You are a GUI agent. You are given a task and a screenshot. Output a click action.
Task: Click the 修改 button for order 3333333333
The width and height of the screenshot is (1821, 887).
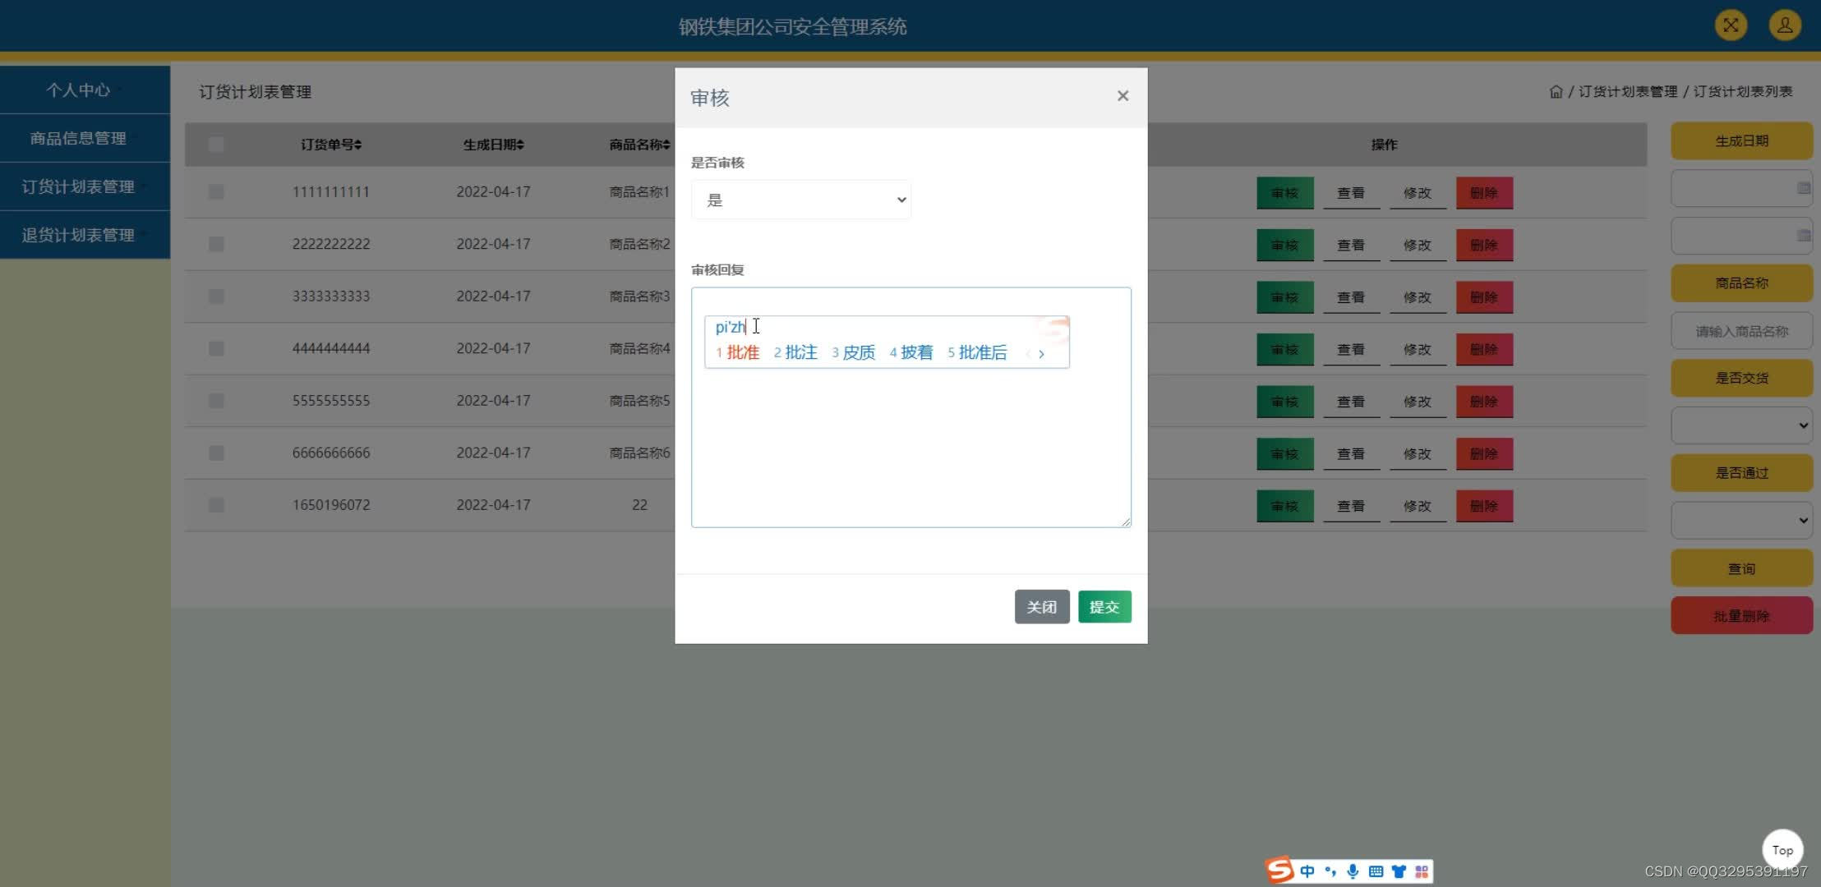click(1417, 296)
